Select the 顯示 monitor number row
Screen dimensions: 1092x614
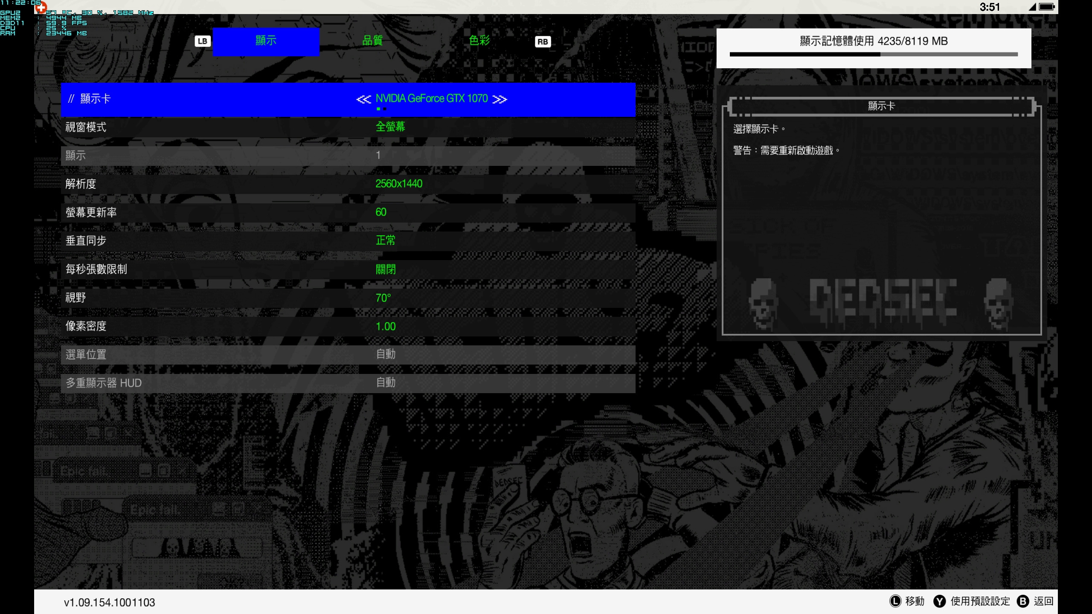348,156
